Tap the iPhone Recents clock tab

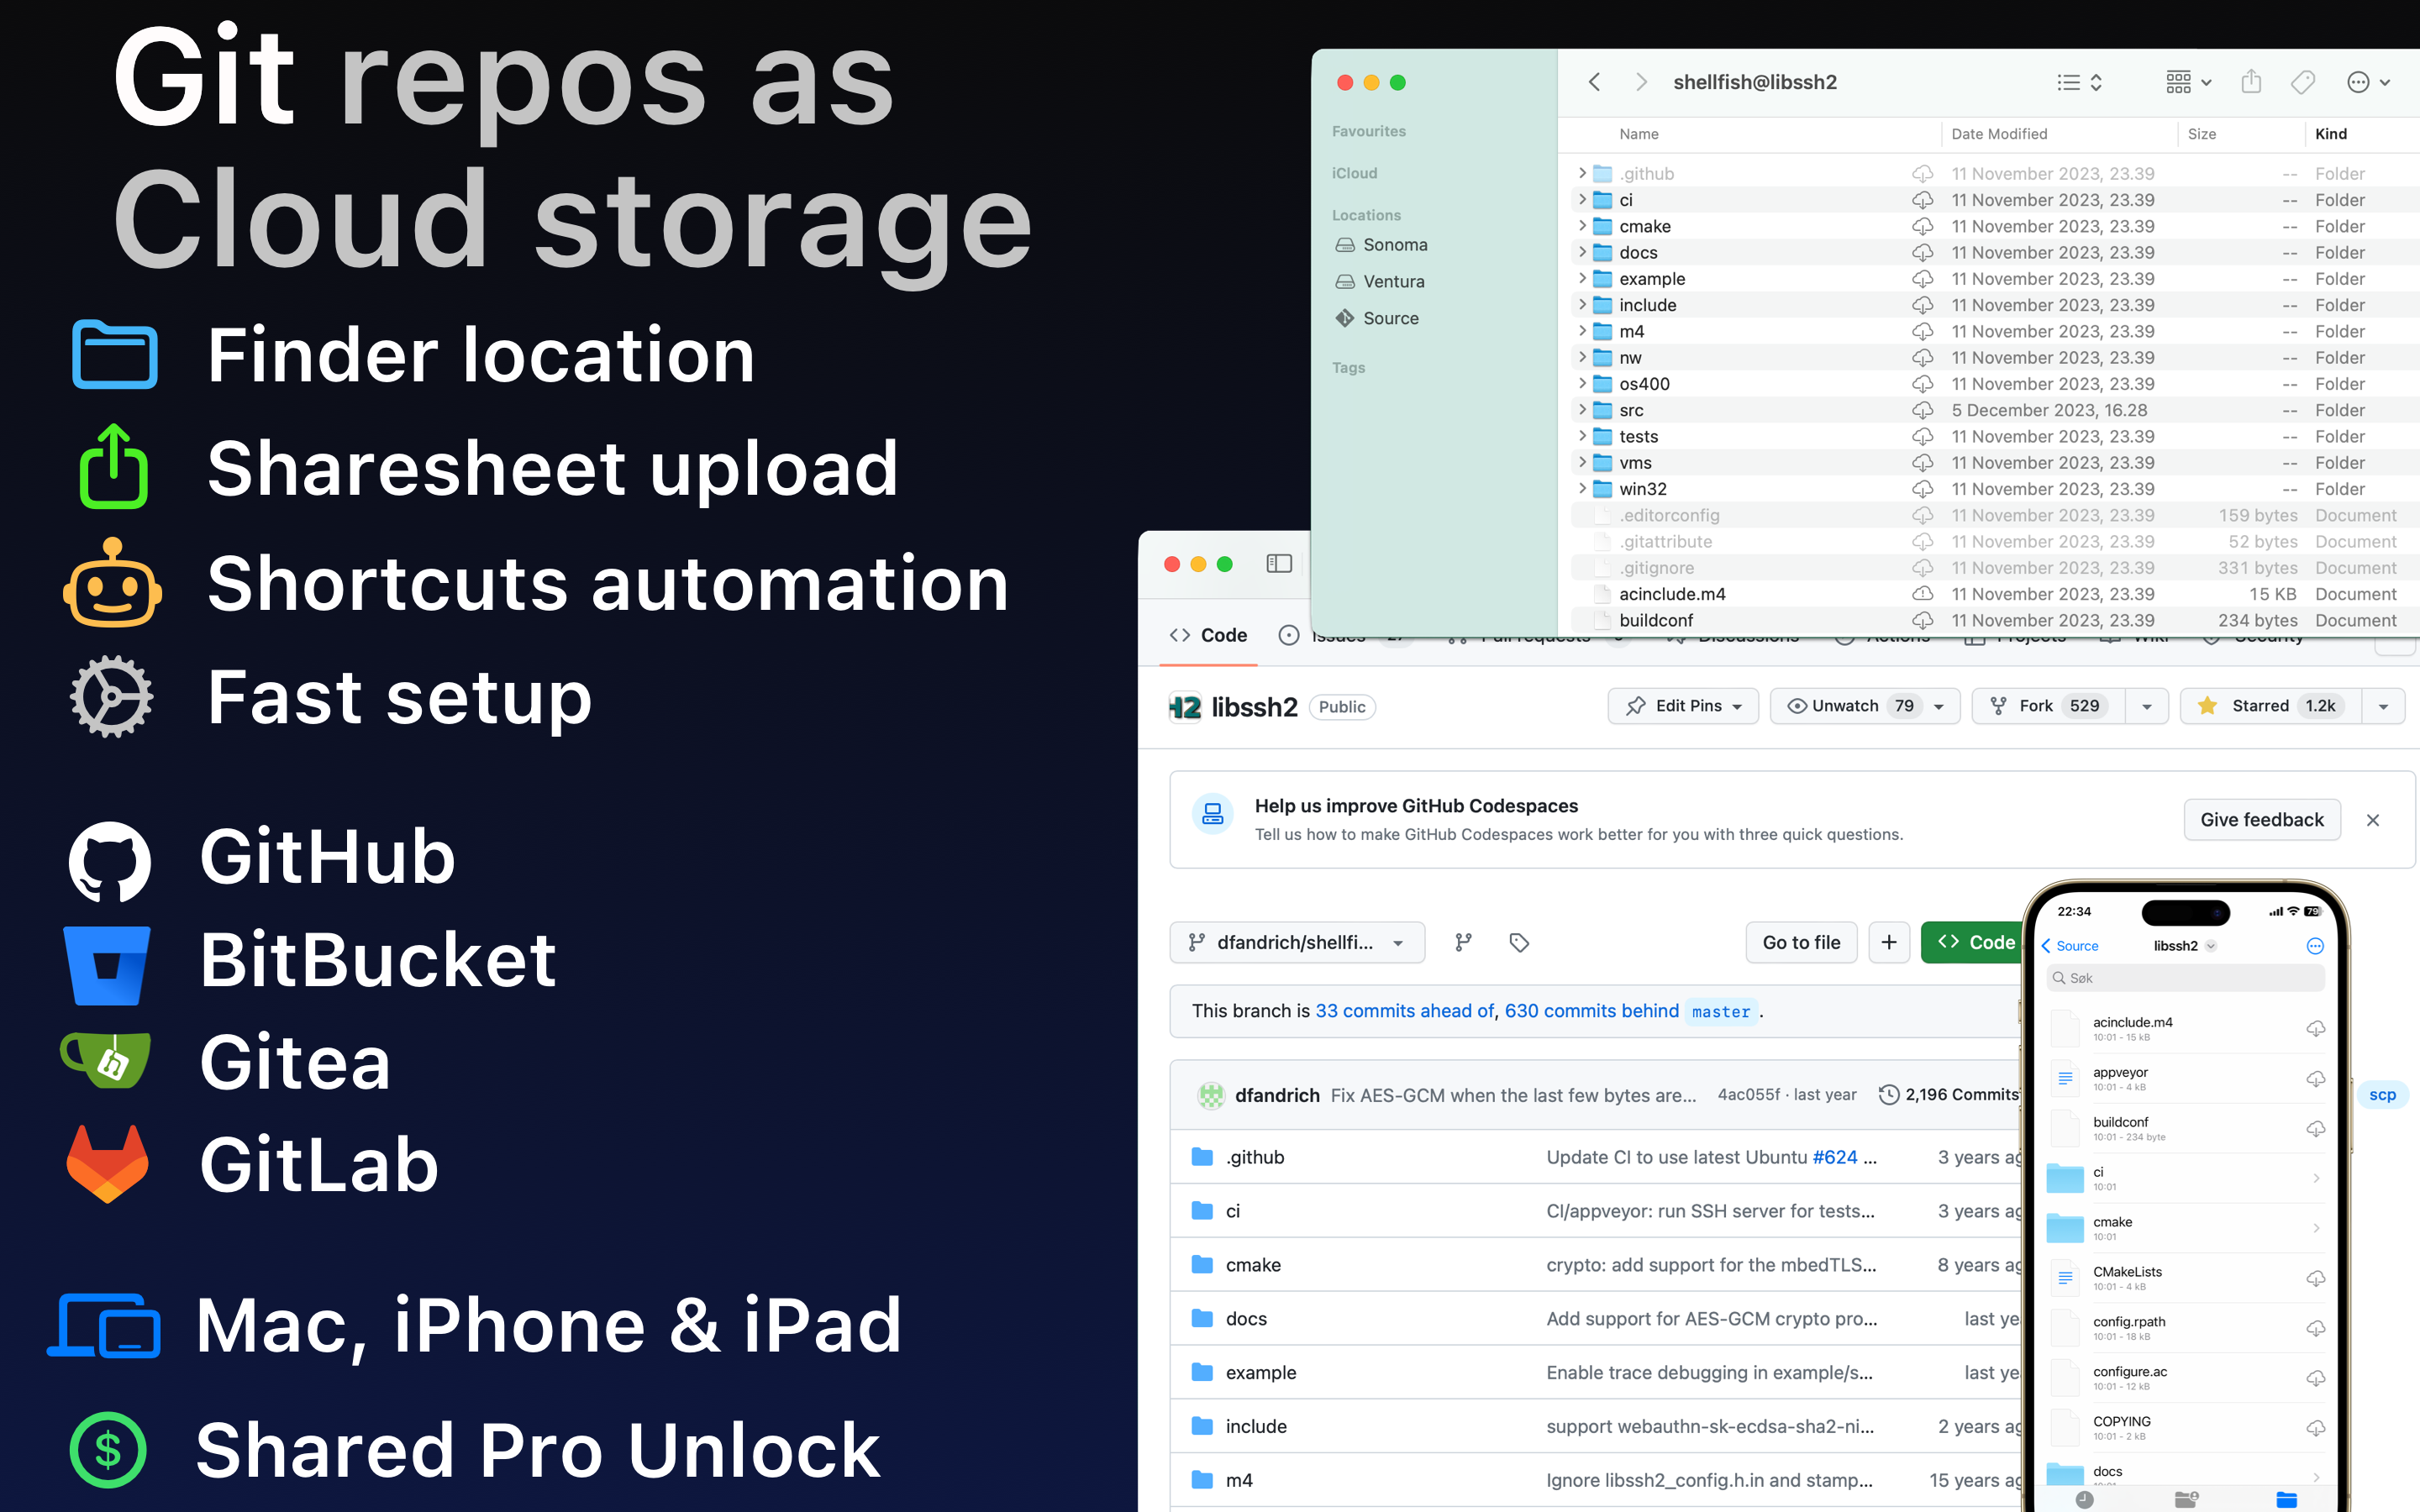coord(2084,1499)
